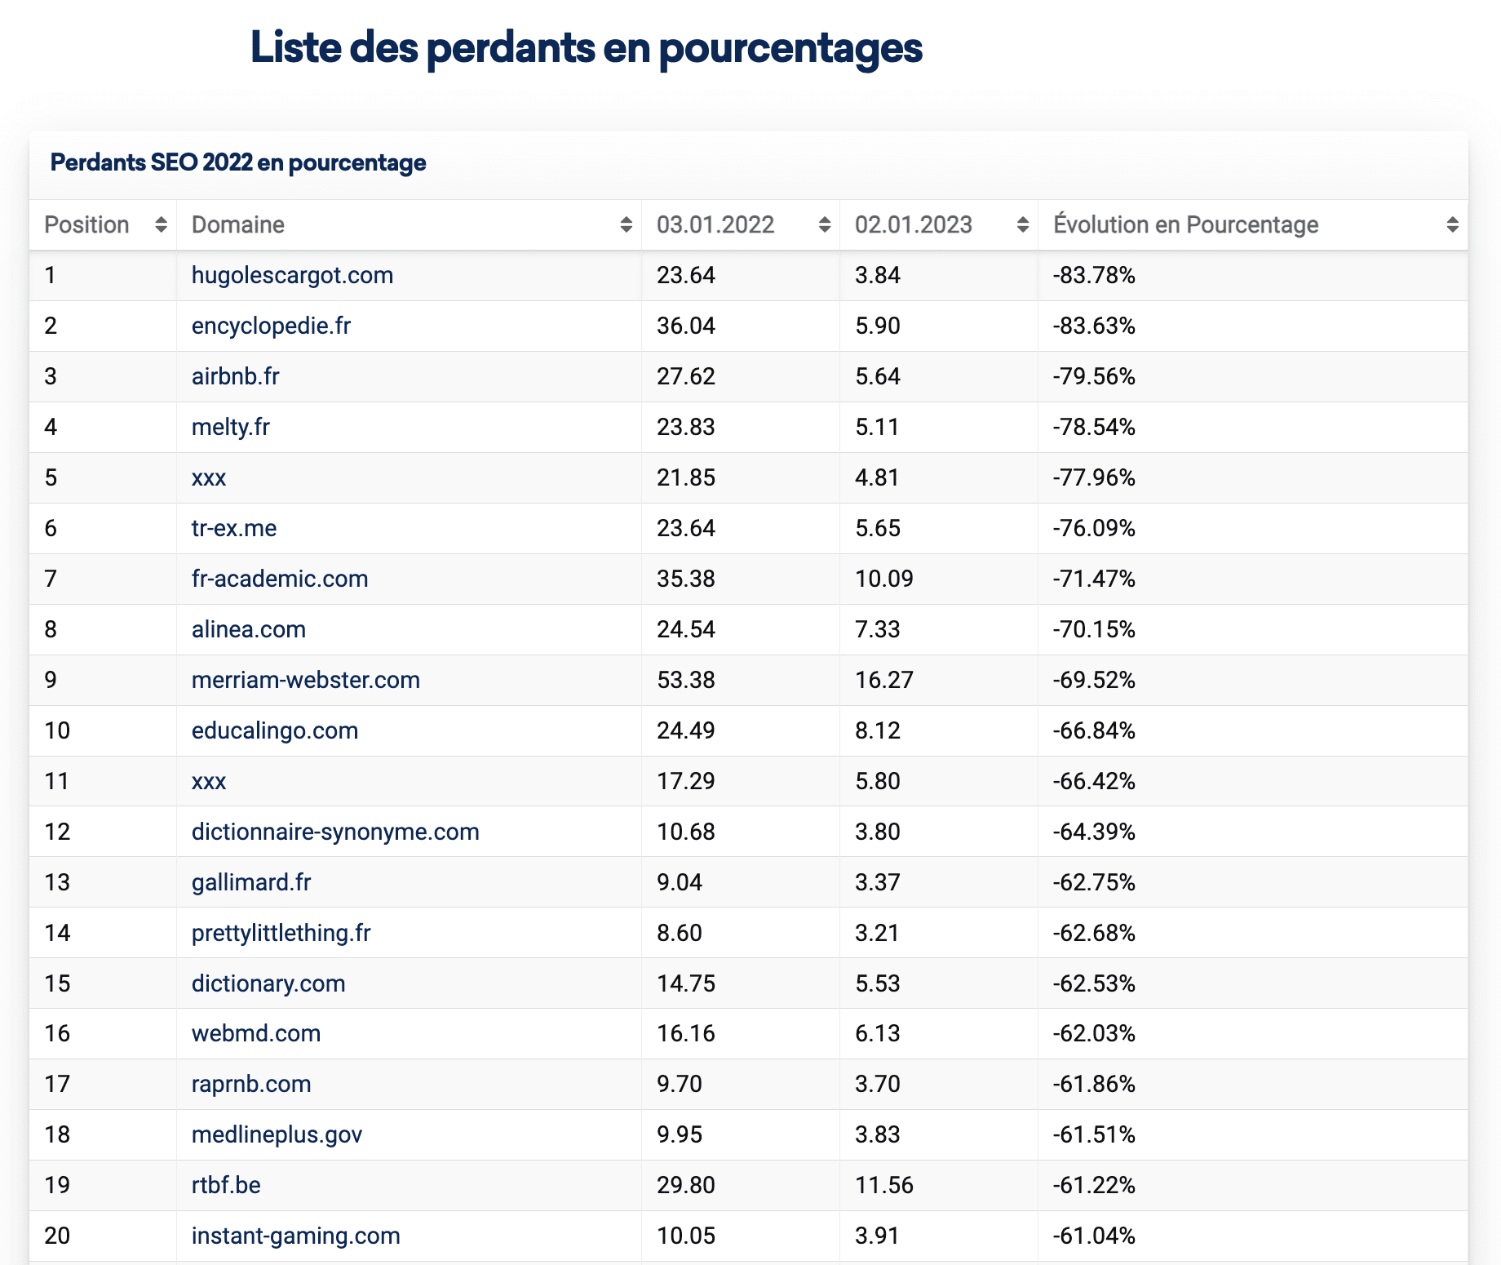This screenshot has width=1501, height=1265.
Task: Click the Domaine column sort arrows
Action: [x=626, y=224]
